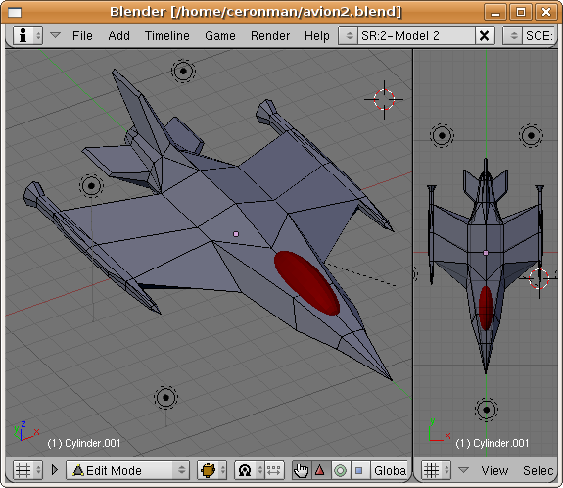Open the Help menu
The image size is (563, 488).
(x=316, y=36)
